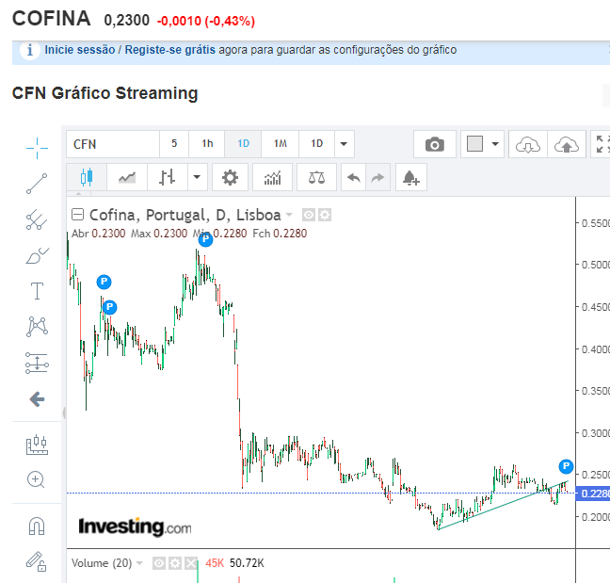Open Volume indicator settings gear
The width and height of the screenshot is (610, 583).
[175, 563]
